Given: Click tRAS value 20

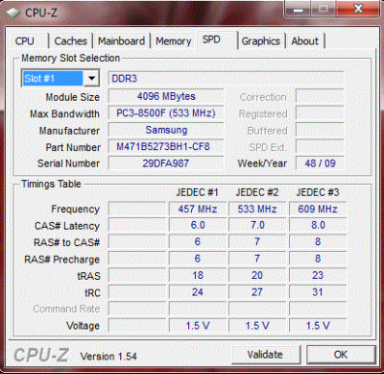Looking at the screenshot, I should click(x=257, y=275).
